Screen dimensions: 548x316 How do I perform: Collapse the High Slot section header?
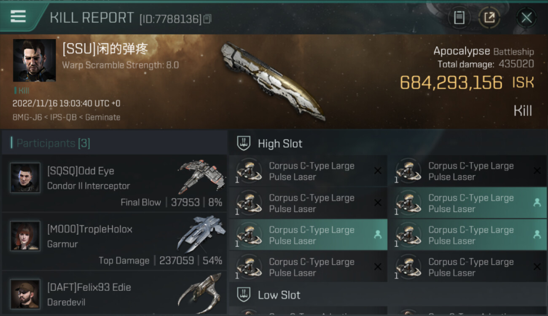click(388, 143)
